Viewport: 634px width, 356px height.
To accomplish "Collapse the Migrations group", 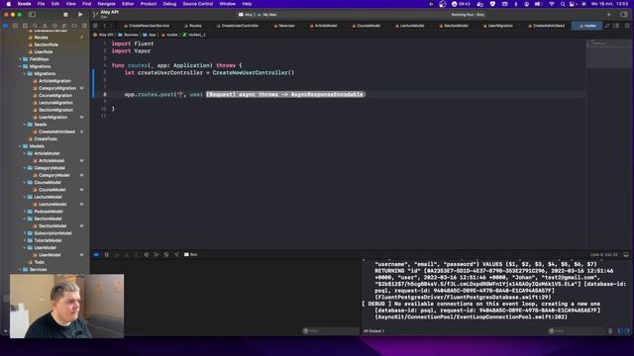I will [x=20, y=66].
